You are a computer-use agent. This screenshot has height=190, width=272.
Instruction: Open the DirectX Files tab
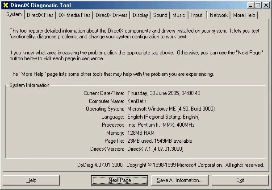pyautogui.click(x=40, y=15)
